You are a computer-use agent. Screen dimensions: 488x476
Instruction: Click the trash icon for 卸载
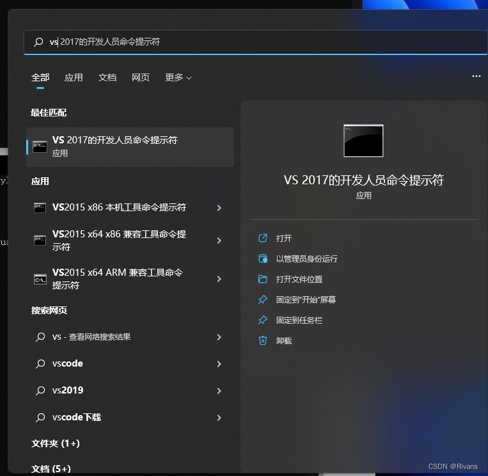(x=263, y=340)
